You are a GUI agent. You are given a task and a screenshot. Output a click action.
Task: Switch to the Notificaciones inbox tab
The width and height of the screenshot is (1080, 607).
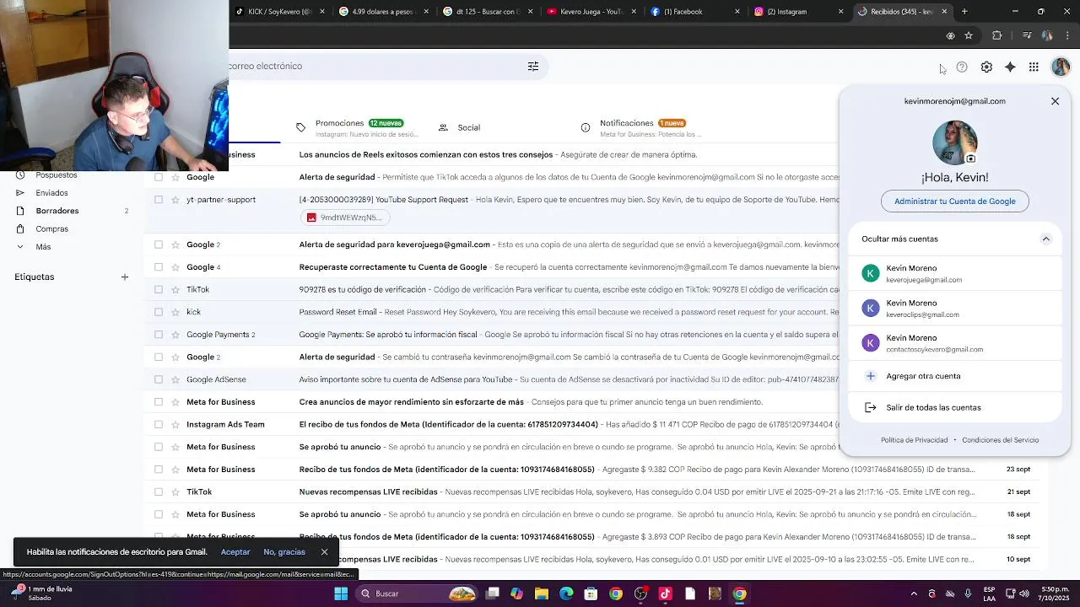(641, 127)
